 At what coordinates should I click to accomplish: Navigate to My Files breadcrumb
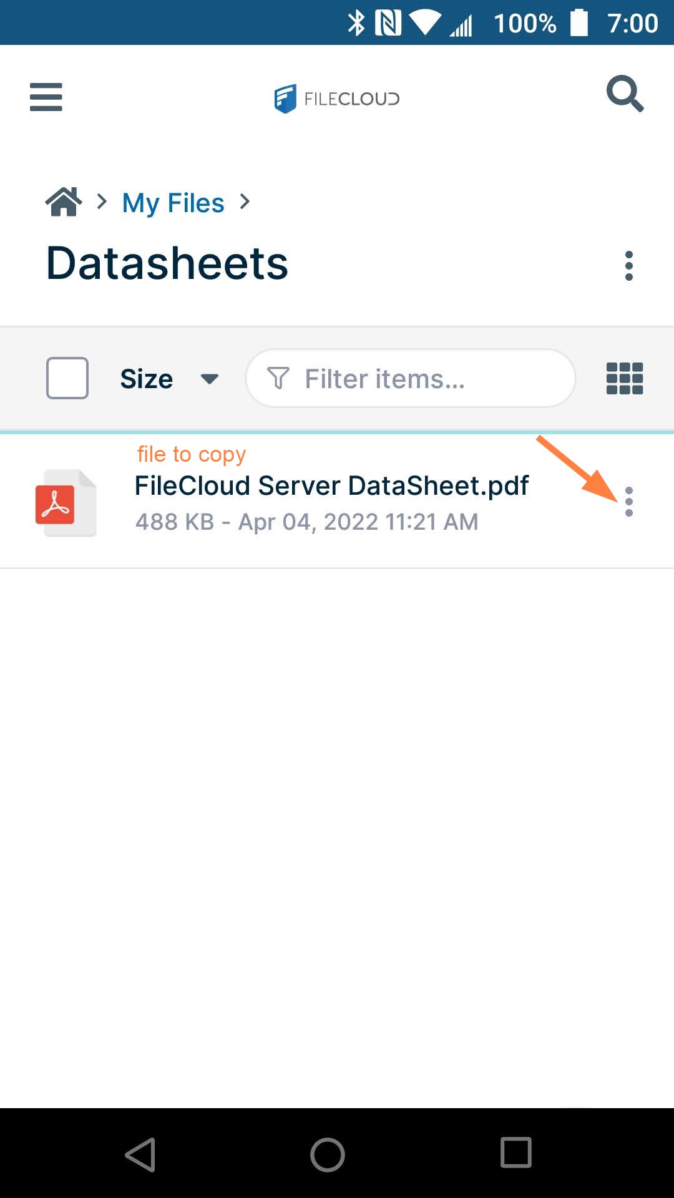pyautogui.click(x=173, y=203)
